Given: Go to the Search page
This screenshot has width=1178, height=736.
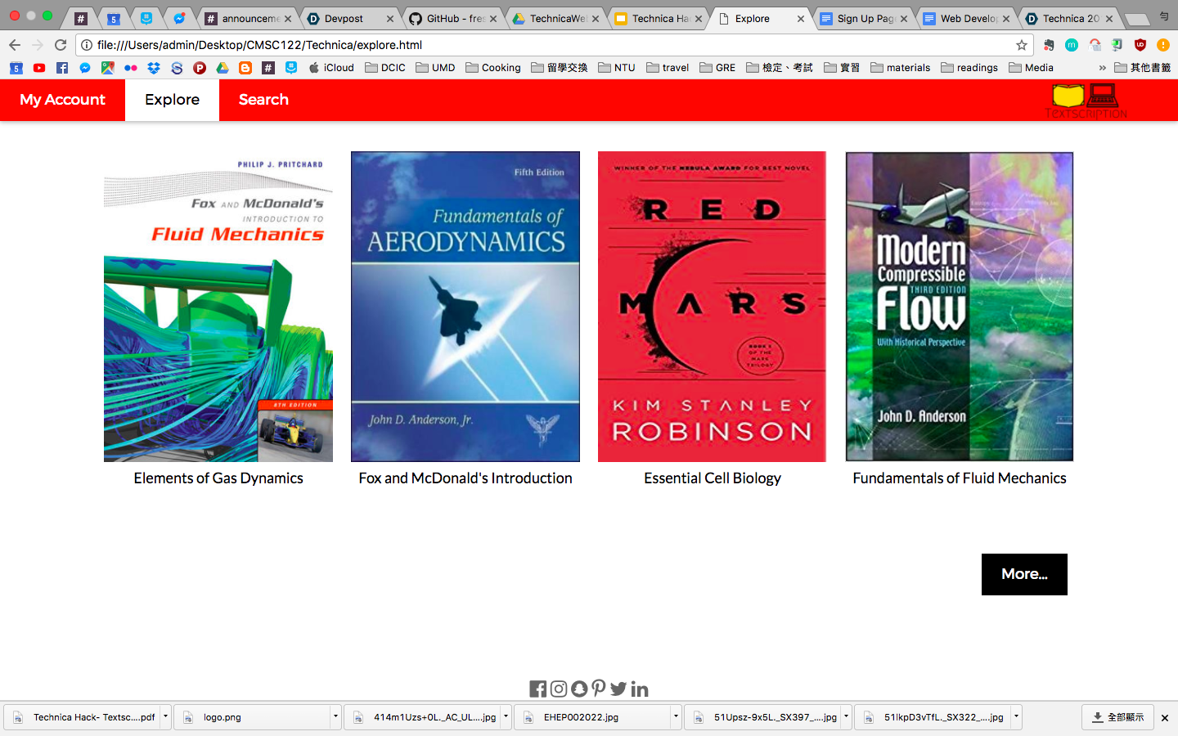Looking at the screenshot, I should (263, 100).
